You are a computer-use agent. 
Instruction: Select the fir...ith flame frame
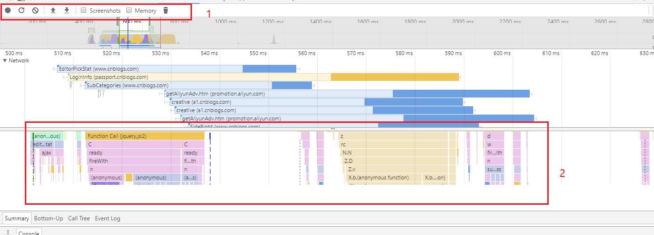495,153
